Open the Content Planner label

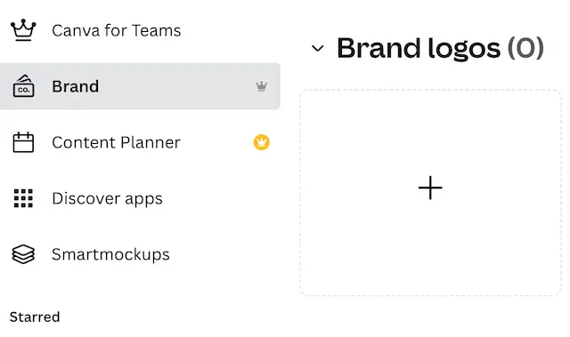(116, 142)
